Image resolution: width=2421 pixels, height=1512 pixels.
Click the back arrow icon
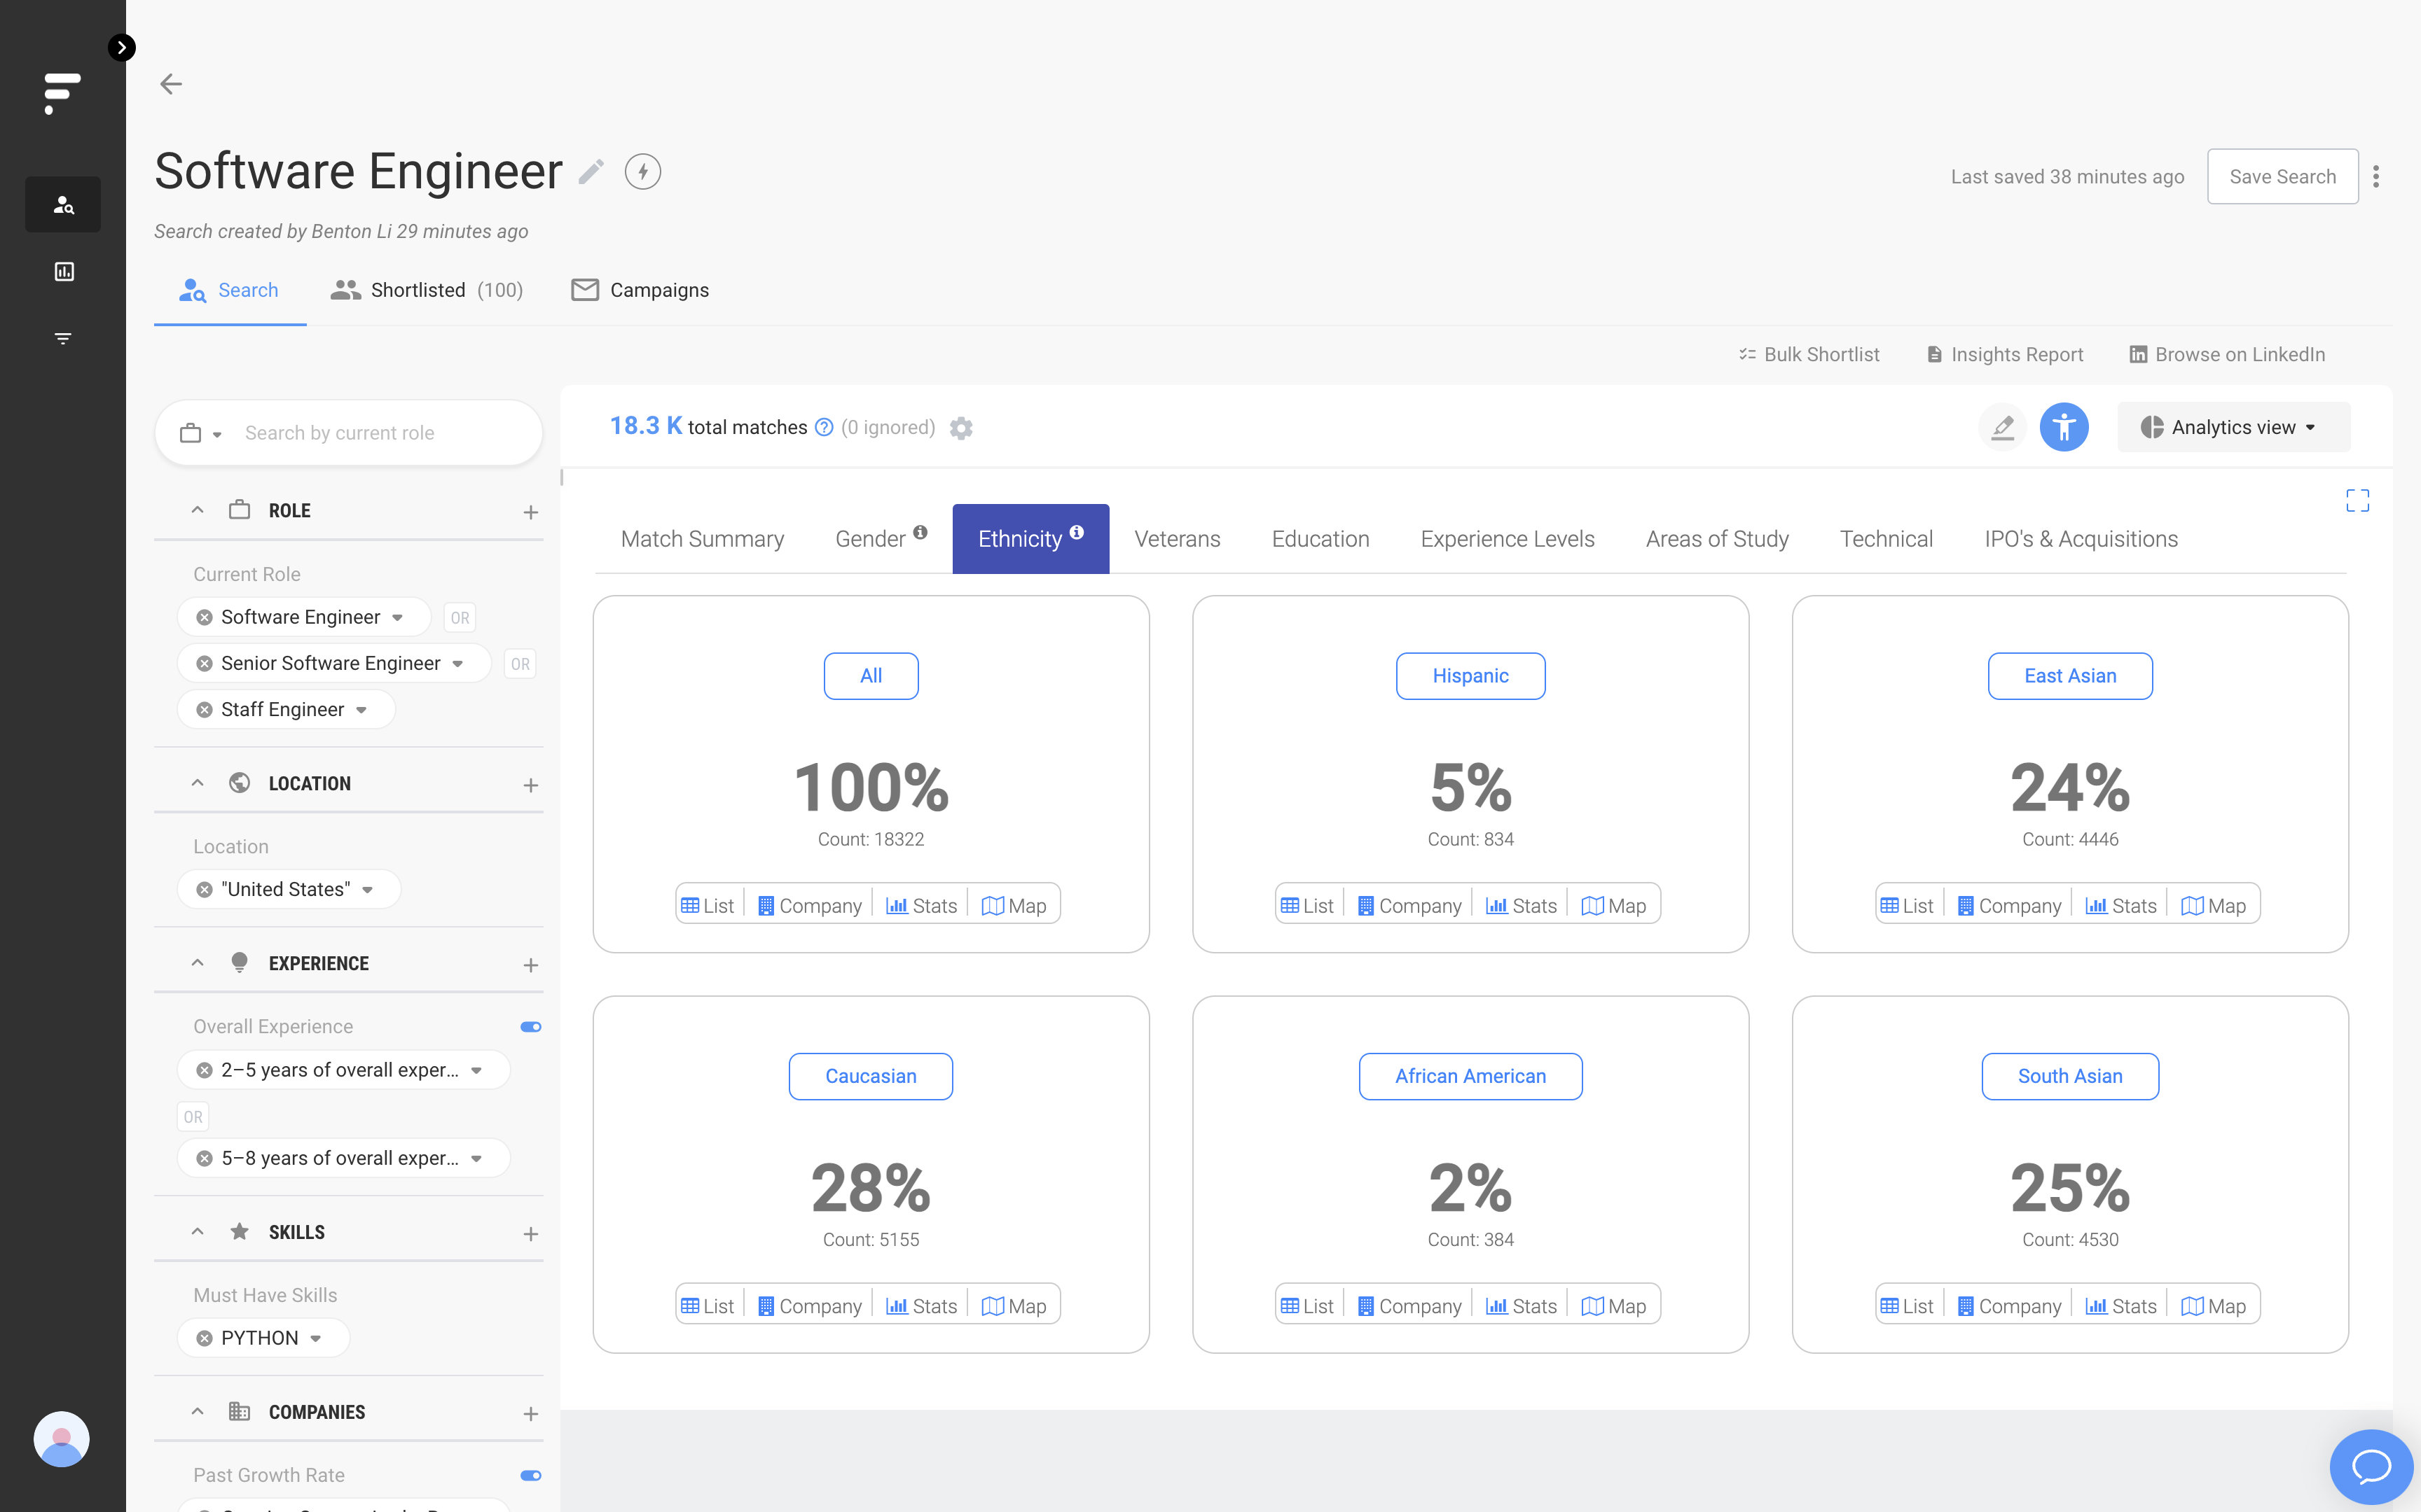point(171,84)
